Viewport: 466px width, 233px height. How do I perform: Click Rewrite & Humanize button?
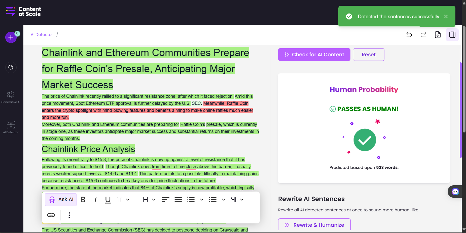tap(314, 225)
